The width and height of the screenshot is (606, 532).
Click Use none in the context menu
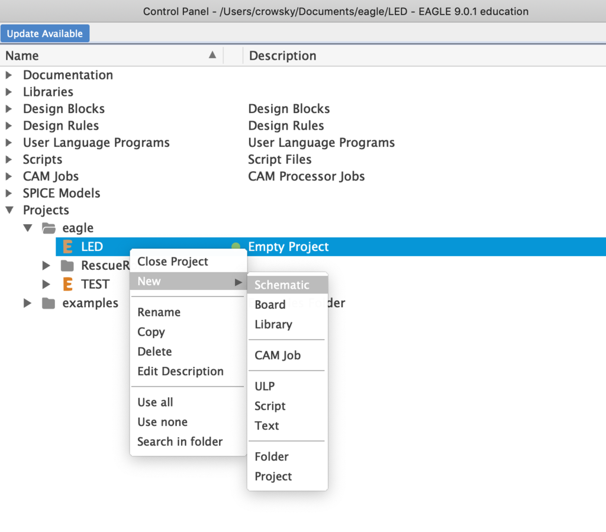click(x=189, y=422)
